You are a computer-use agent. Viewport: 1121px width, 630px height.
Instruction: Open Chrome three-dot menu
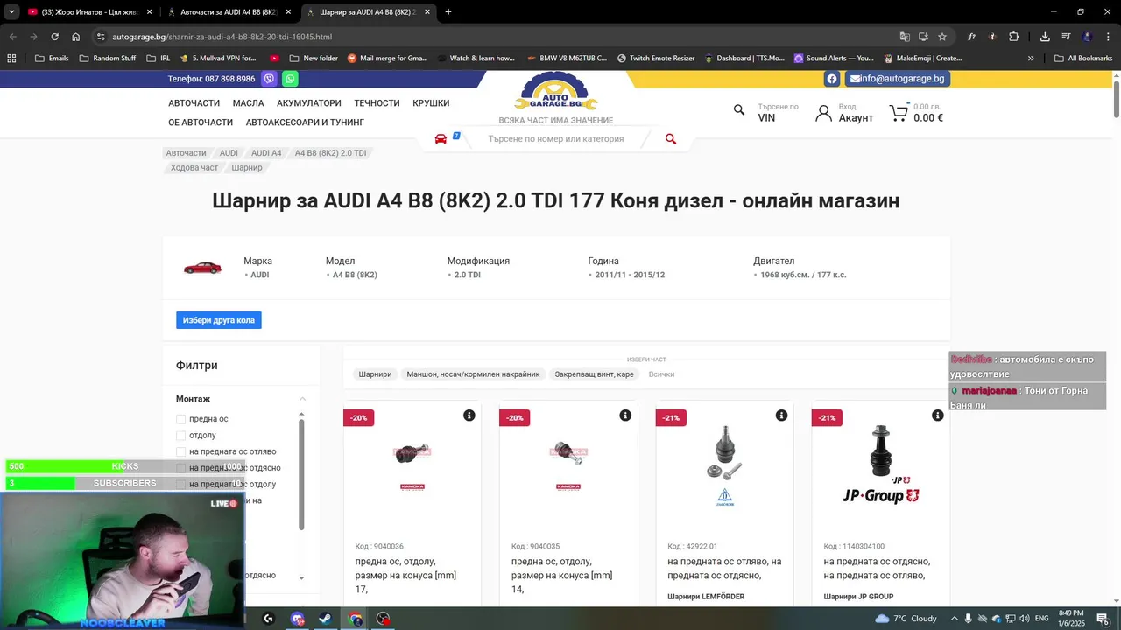point(1108,37)
